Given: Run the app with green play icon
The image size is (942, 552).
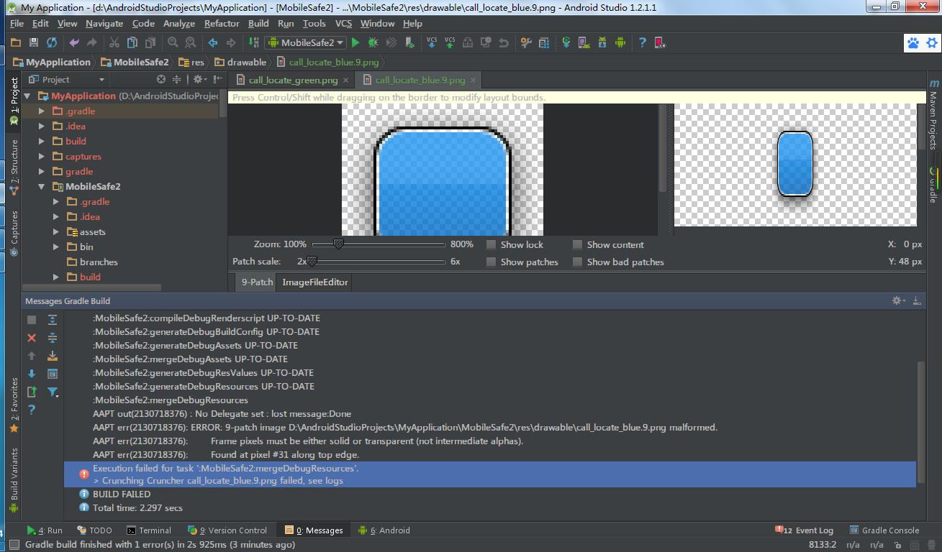Looking at the screenshot, I should click(355, 42).
